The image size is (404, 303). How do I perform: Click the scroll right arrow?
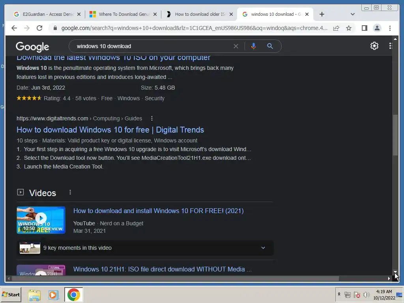(x=389, y=279)
